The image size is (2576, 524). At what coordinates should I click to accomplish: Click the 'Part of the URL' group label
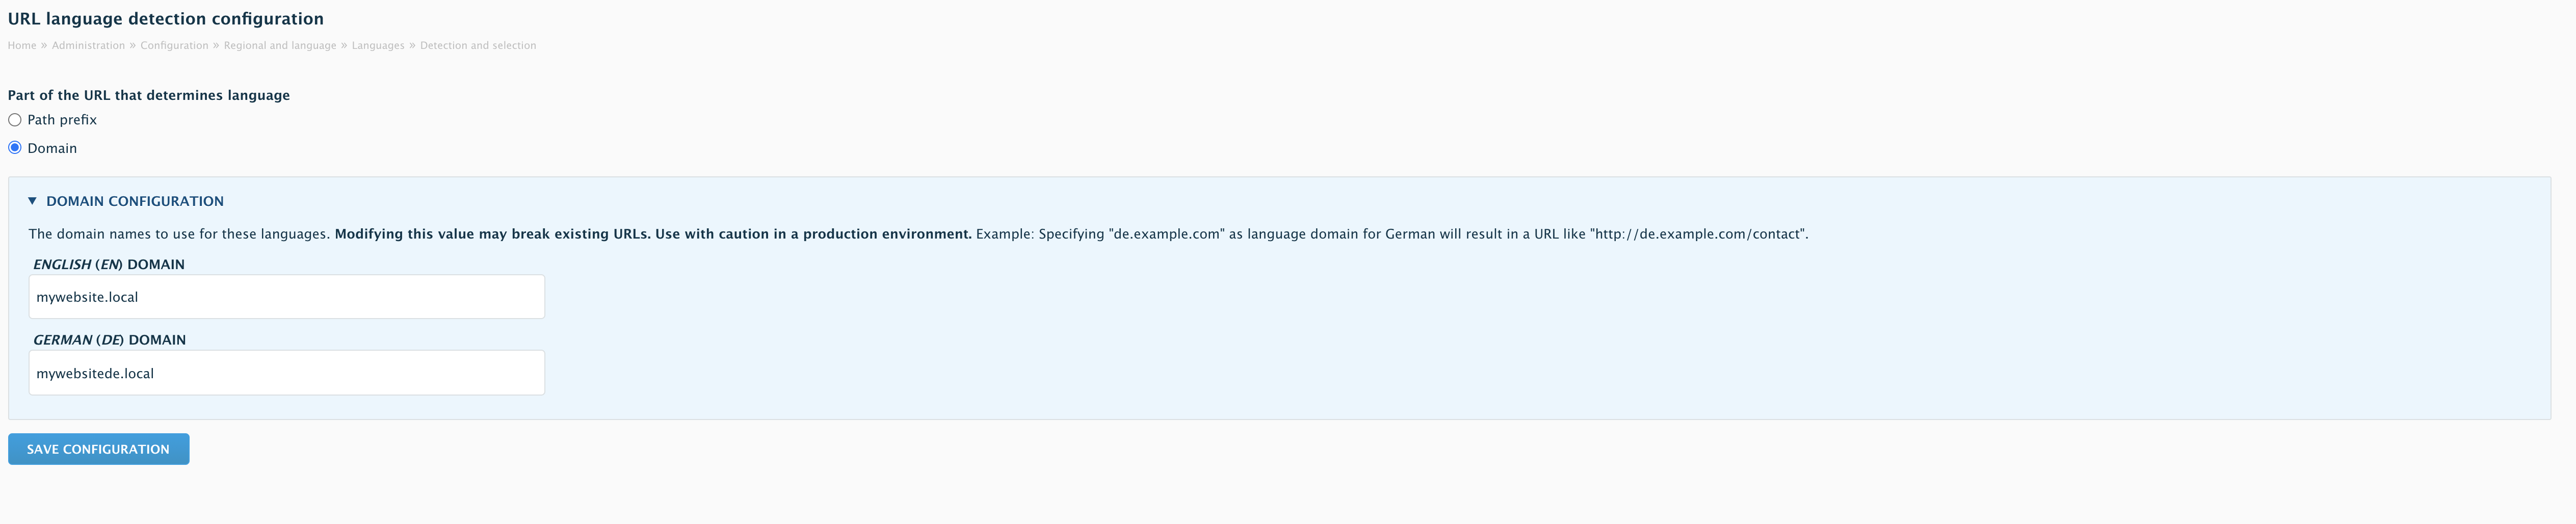(x=149, y=95)
